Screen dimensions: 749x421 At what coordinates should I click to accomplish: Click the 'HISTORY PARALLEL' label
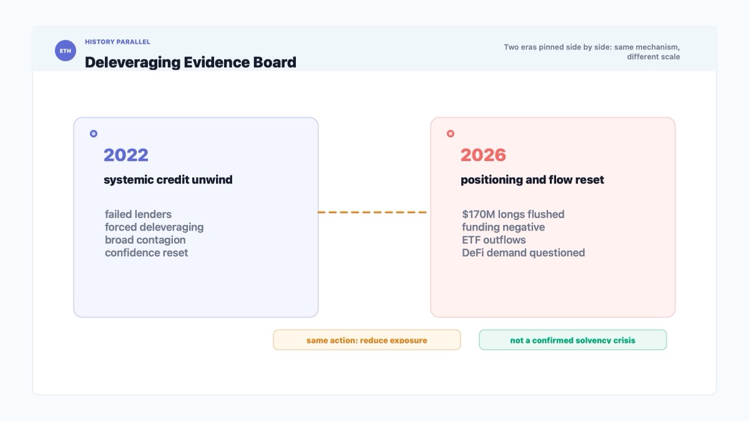pyautogui.click(x=117, y=42)
